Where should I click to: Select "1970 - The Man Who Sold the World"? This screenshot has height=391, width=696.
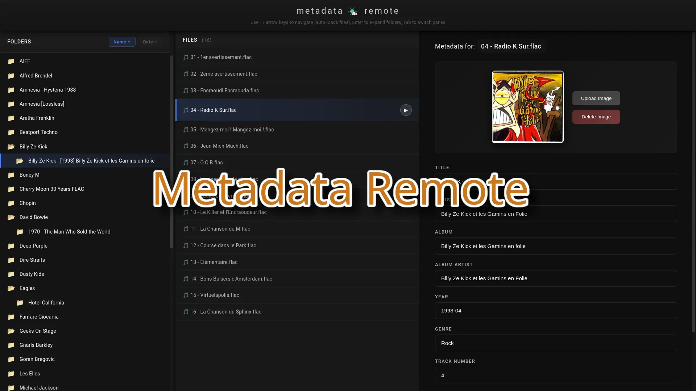click(x=70, y=232)
